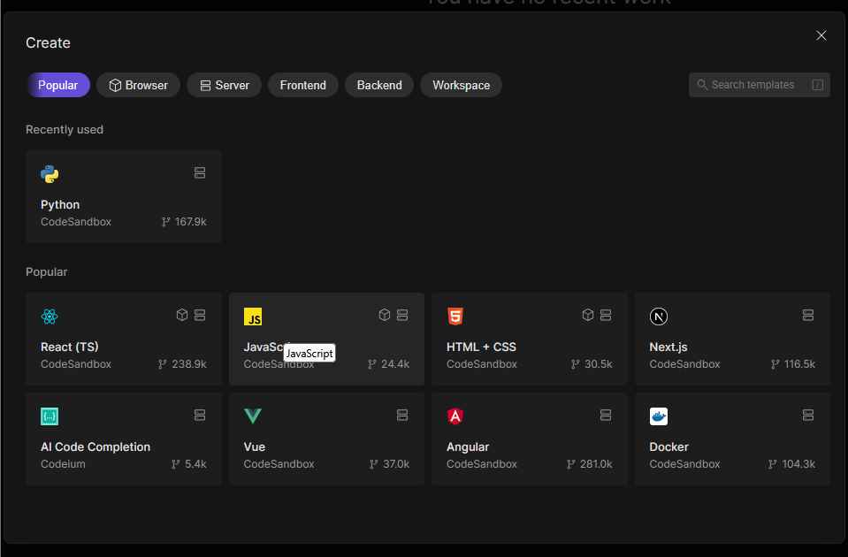Click the server icon on Python card
848x557 pixels.
[x=200, y=173]
